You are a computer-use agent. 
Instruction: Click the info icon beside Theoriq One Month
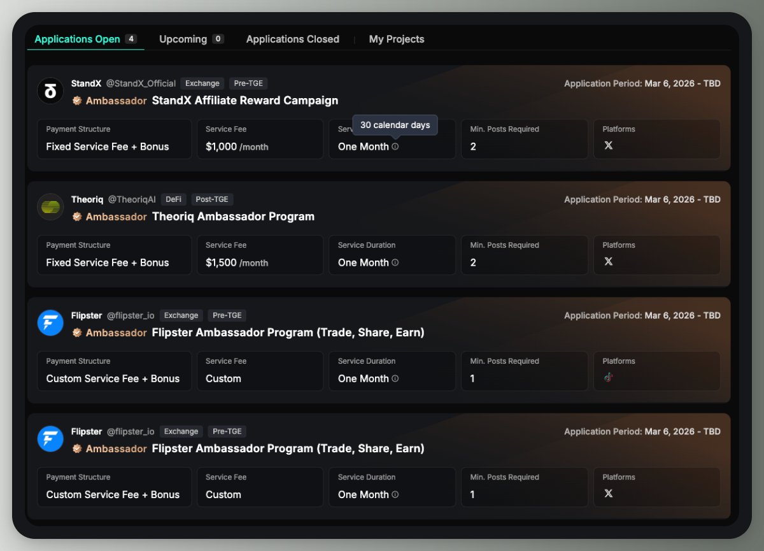coord(395,262)
